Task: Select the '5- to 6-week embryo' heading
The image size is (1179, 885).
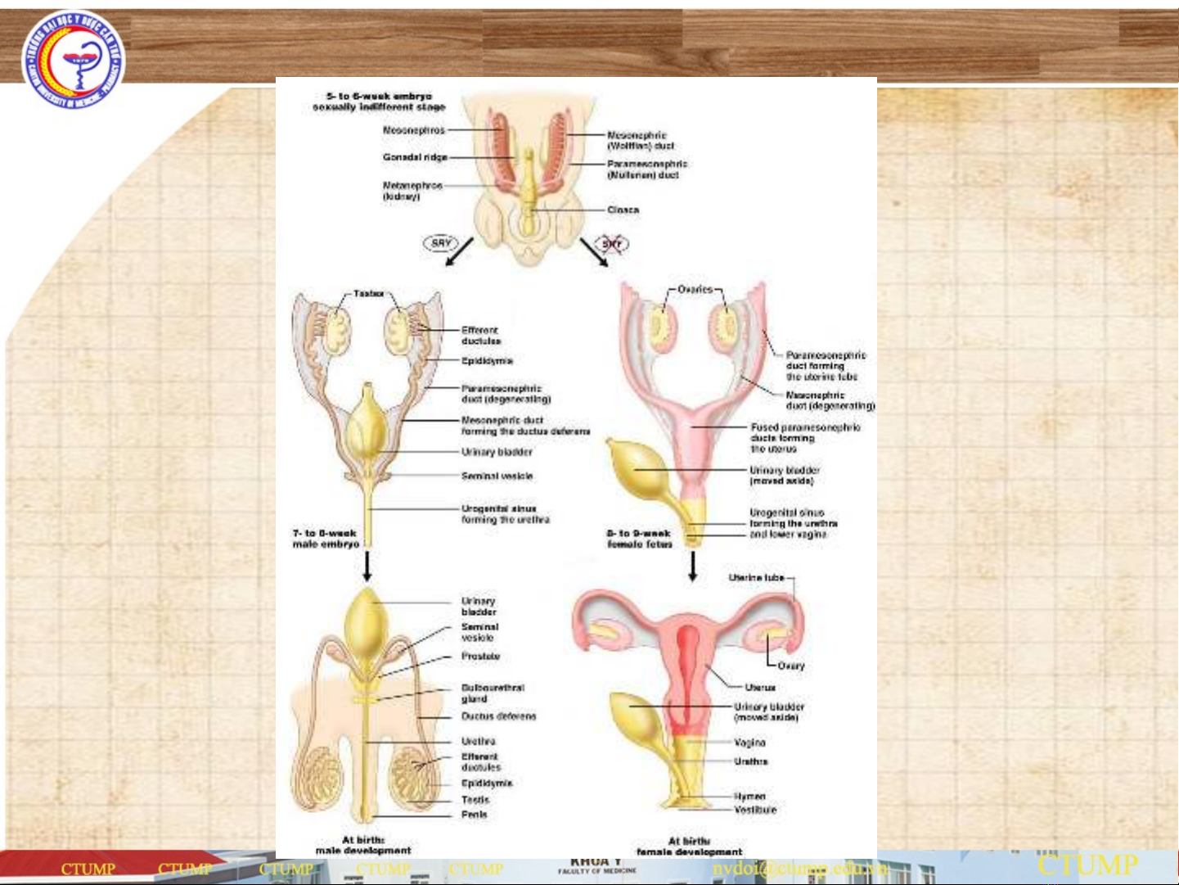Action: click(x=379, y=102)
